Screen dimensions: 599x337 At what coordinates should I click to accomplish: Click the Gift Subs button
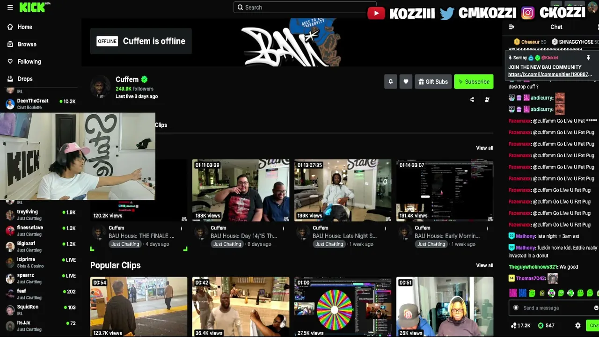[x=433, y=81]
